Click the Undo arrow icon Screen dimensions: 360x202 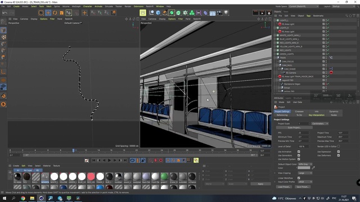[x=4, y=13]
